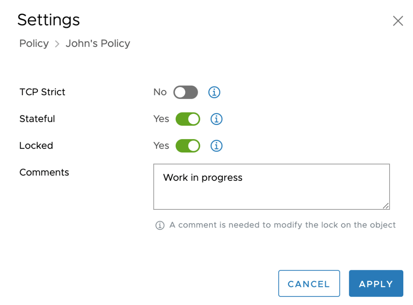The width and height of the screenshot is (413, 305).
Task: Open the info tooltip for Locked
Action: (x=217, y=146)
